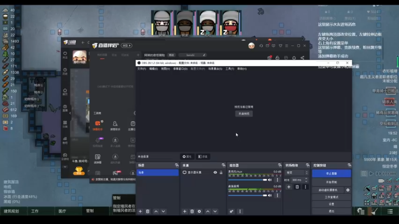The image size is (399, 224).
Task: Open virtual camera settings gear
Action: [348, 190]
